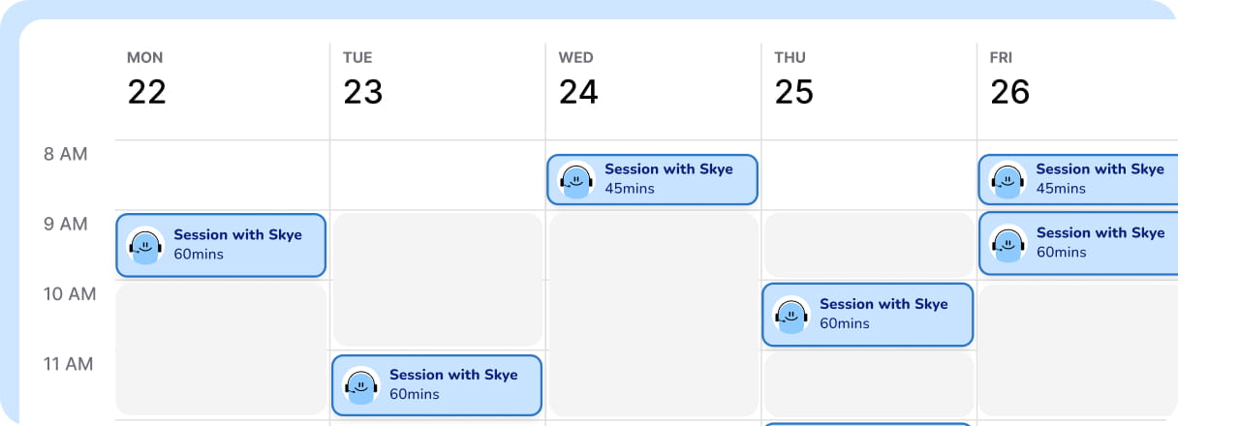
Task: Click Skye avatar in Monday 9 AM session
Action: tap(145, 245)
